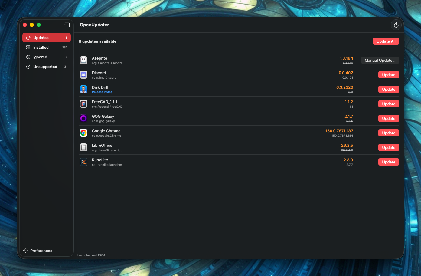Click the Unsupported question mark icon
The width and height of the screenshot is (421, 276).
tap(28, 67)
